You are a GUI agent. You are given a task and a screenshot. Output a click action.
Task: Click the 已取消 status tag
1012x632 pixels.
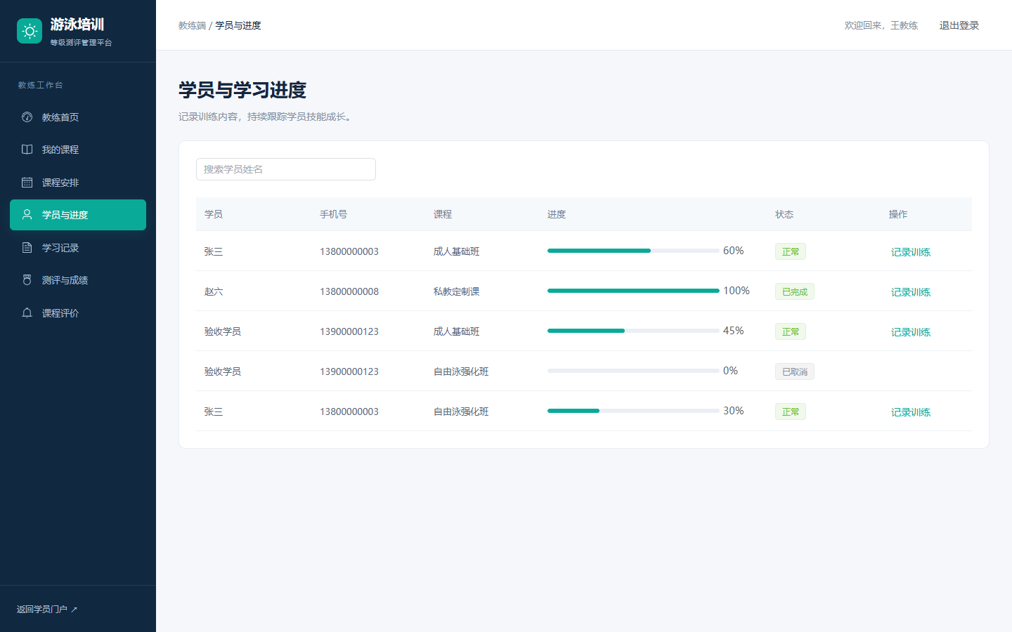pyautogui.click(x=795, y=371)
